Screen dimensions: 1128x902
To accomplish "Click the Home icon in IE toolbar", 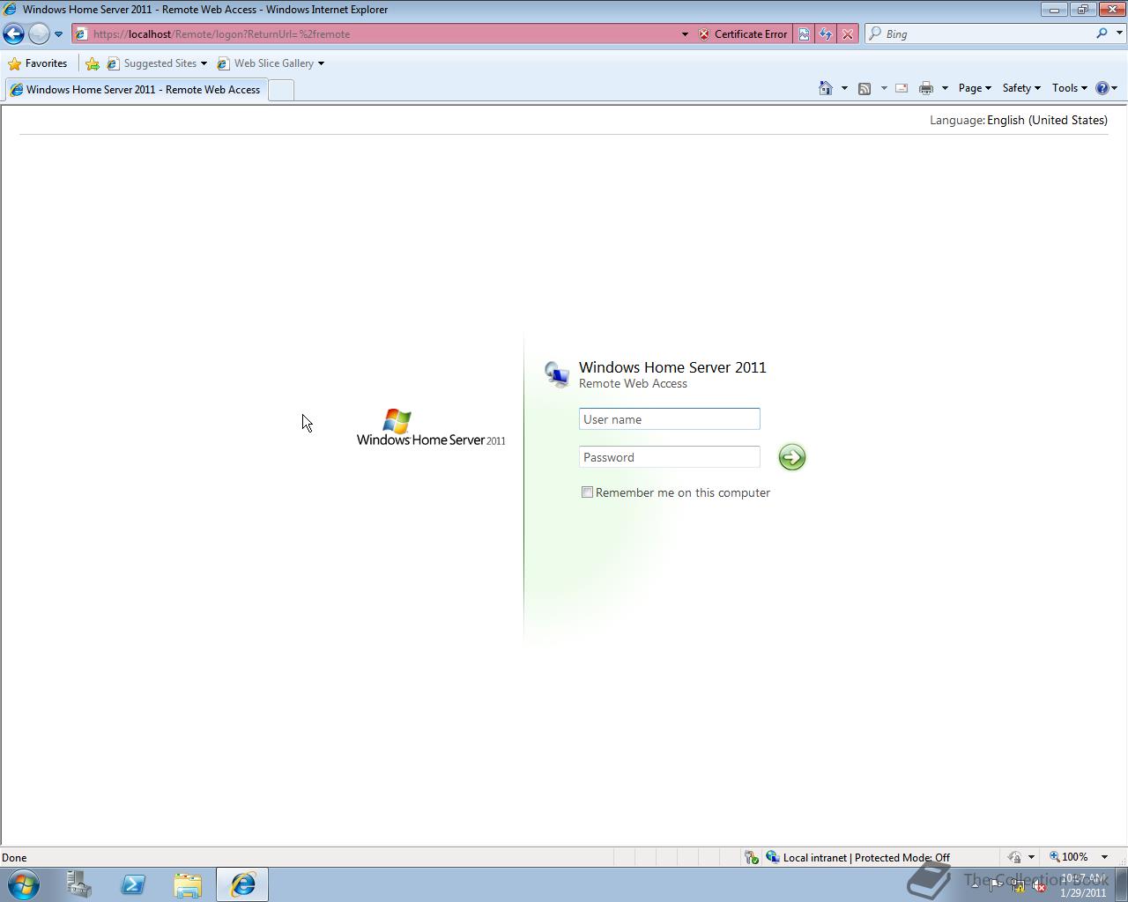I will 825,88.
